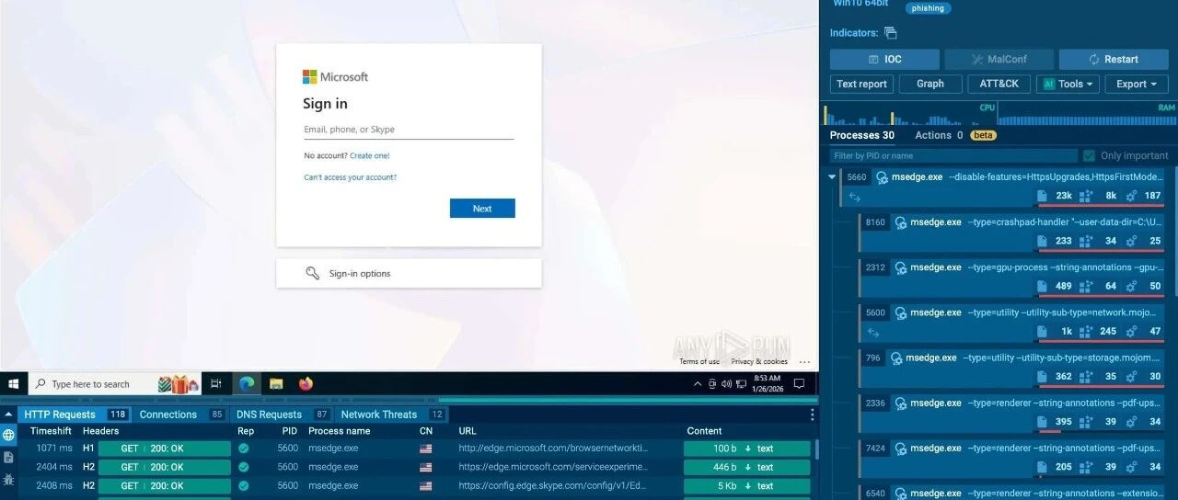Open the Export dropdown

tap(1138, 84)
